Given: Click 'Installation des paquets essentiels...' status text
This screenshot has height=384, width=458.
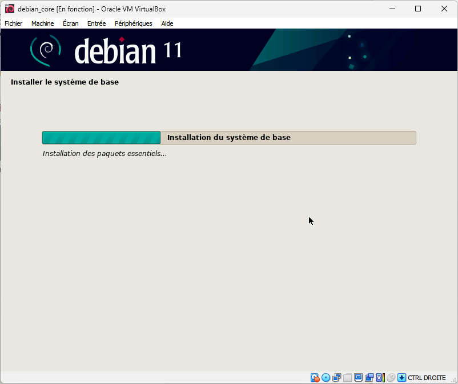Looking at the screenshot, I should click(105, 153).
